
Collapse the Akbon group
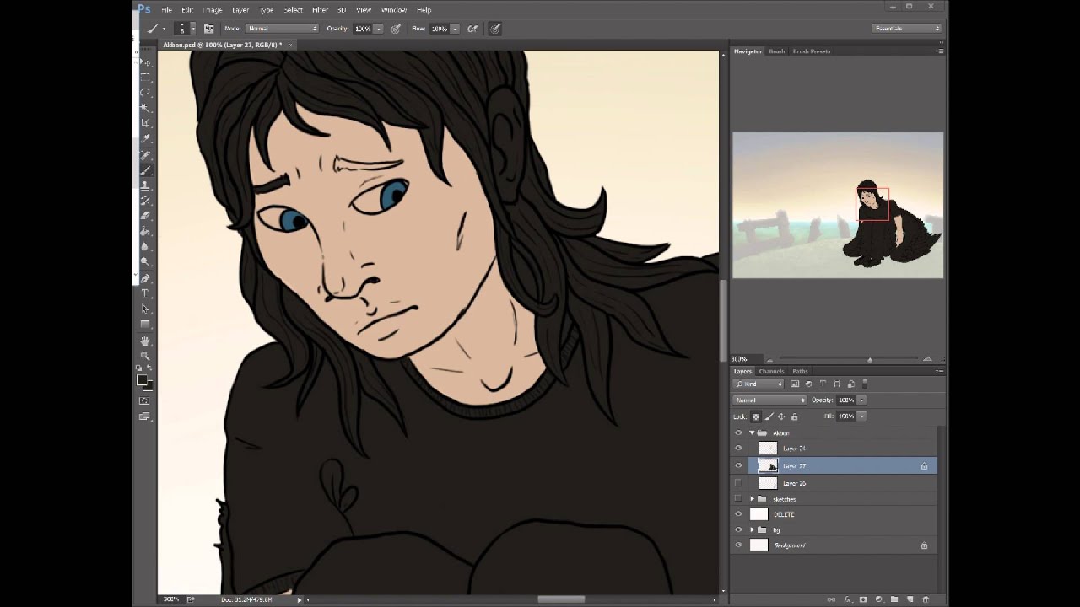[752, 433]
